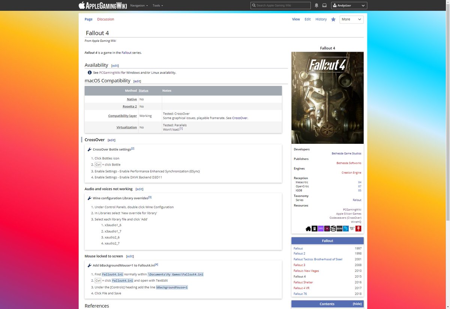Click the AppleGamingWiki logo
This screenshot has width=450, height=309.
(102, 5)
